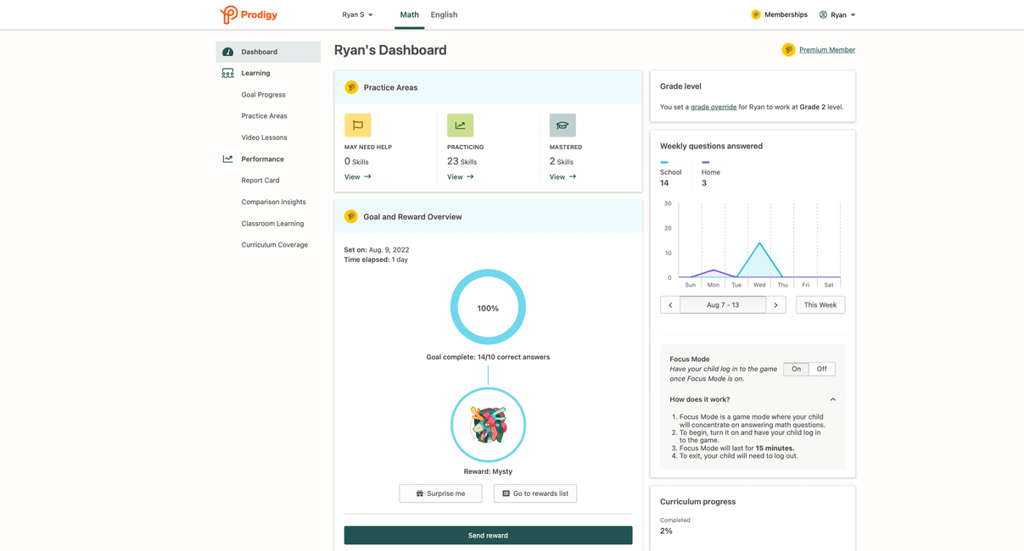This screenshot has width=1024, height=551.
Task: Click the 100% goal progress ring
Action: click(x=488, y=306)
